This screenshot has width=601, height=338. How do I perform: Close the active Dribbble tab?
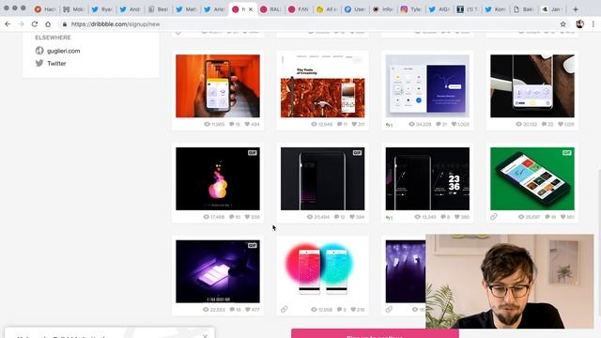pyautogui.click(x=251, y=9)
